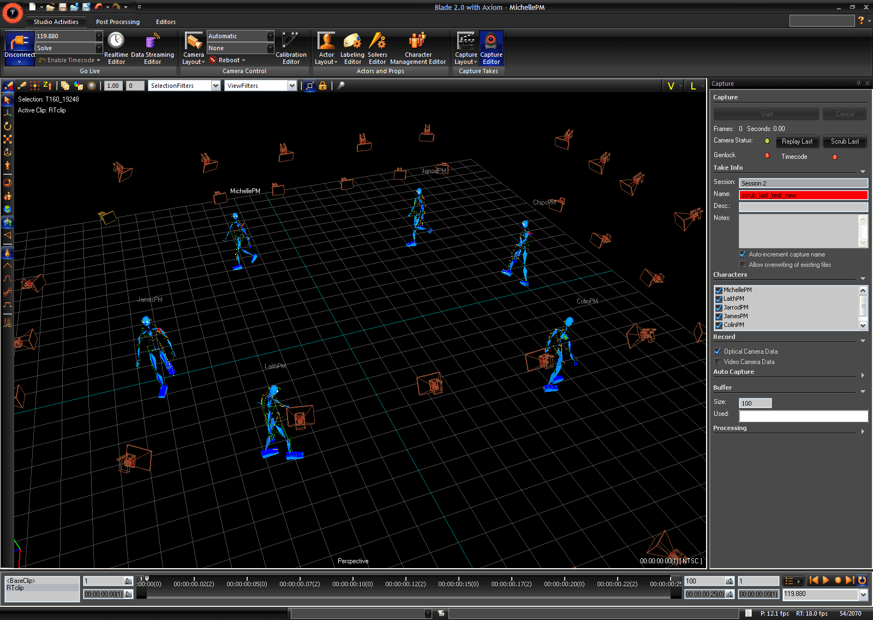Click the timeline playhead marker
This screenshot has height=620, width=873.
pos(147,579)
